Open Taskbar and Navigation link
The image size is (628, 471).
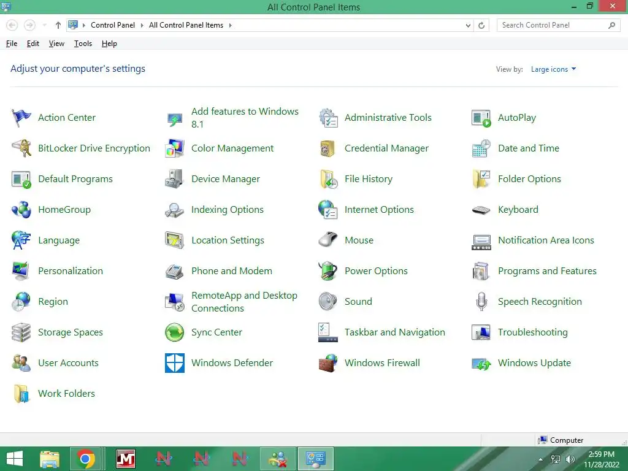tap(394, 332)
